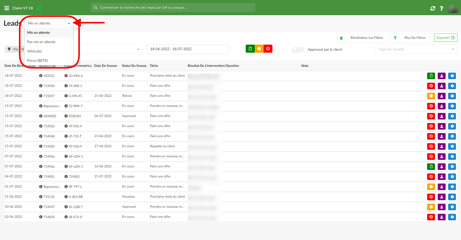This screenshot has height=240, width=461.
Task: Click 'Réinitialiser Les Filtres' button
Action: click(x=367, y=38)
